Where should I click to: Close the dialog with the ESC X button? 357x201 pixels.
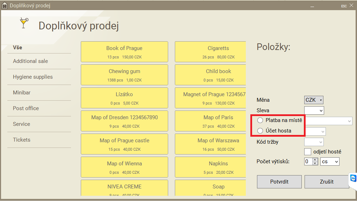pos(351,6)
